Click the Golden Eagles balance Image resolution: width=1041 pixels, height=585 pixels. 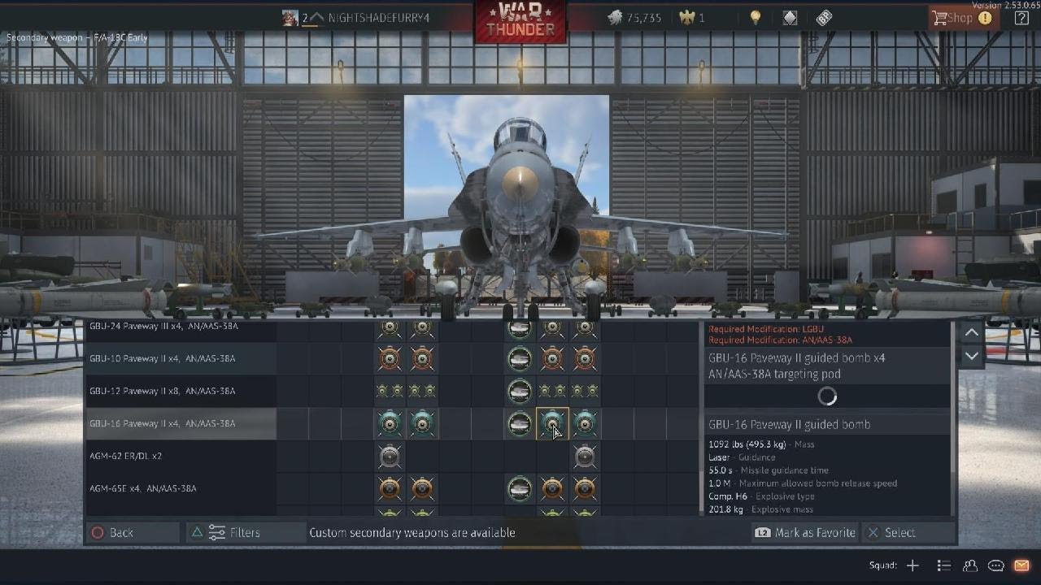[x=692, y=18]
